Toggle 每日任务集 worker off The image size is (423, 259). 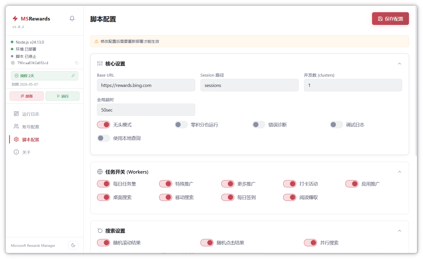coord(103,184)
